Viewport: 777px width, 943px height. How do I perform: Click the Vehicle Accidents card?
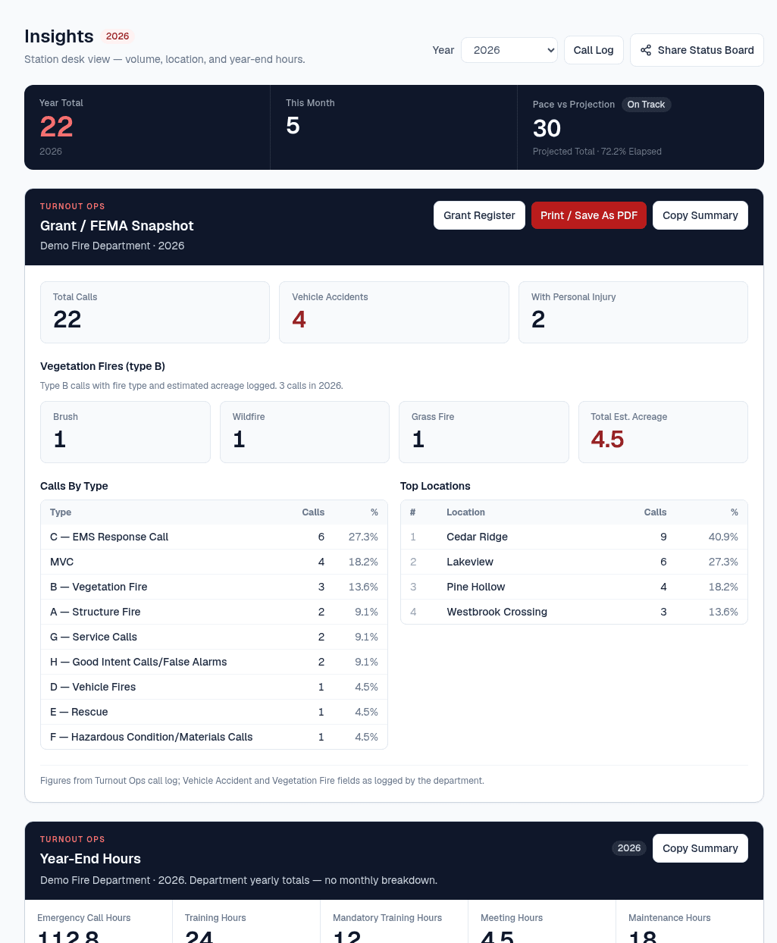[x=394, y=312]
